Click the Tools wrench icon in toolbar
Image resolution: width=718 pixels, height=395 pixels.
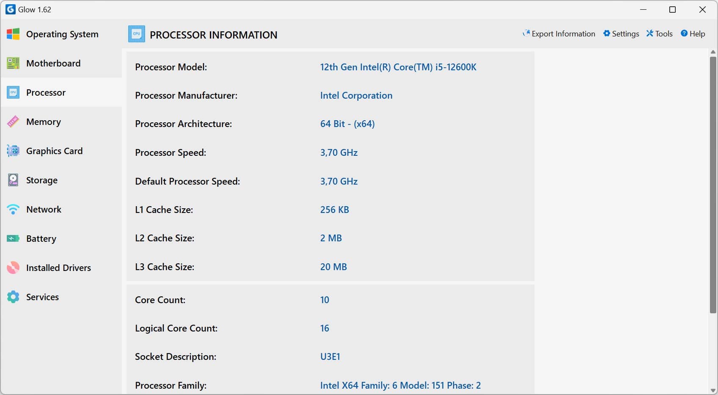650,33
